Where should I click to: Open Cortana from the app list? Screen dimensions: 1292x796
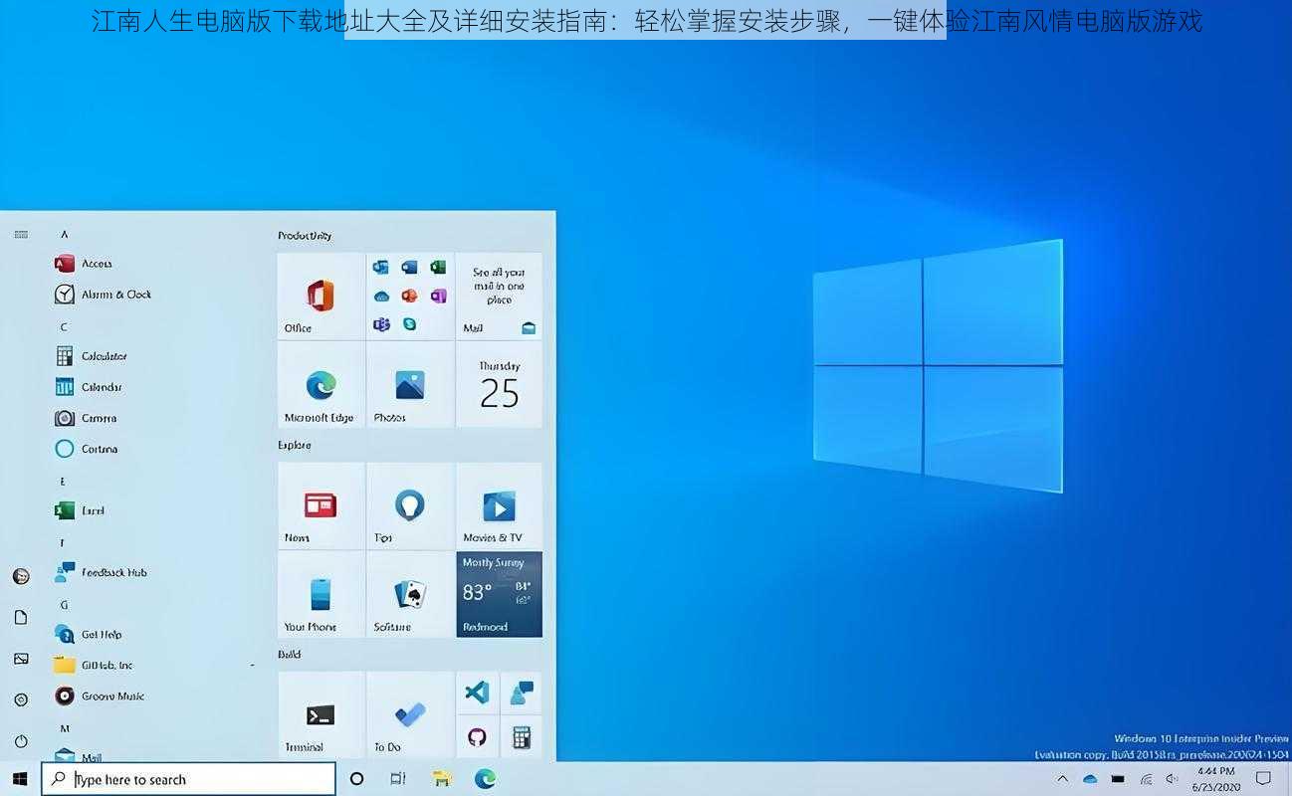pyautogui.click(x=87, y=449)
